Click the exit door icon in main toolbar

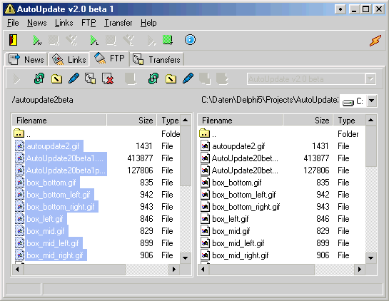[14, 40]
